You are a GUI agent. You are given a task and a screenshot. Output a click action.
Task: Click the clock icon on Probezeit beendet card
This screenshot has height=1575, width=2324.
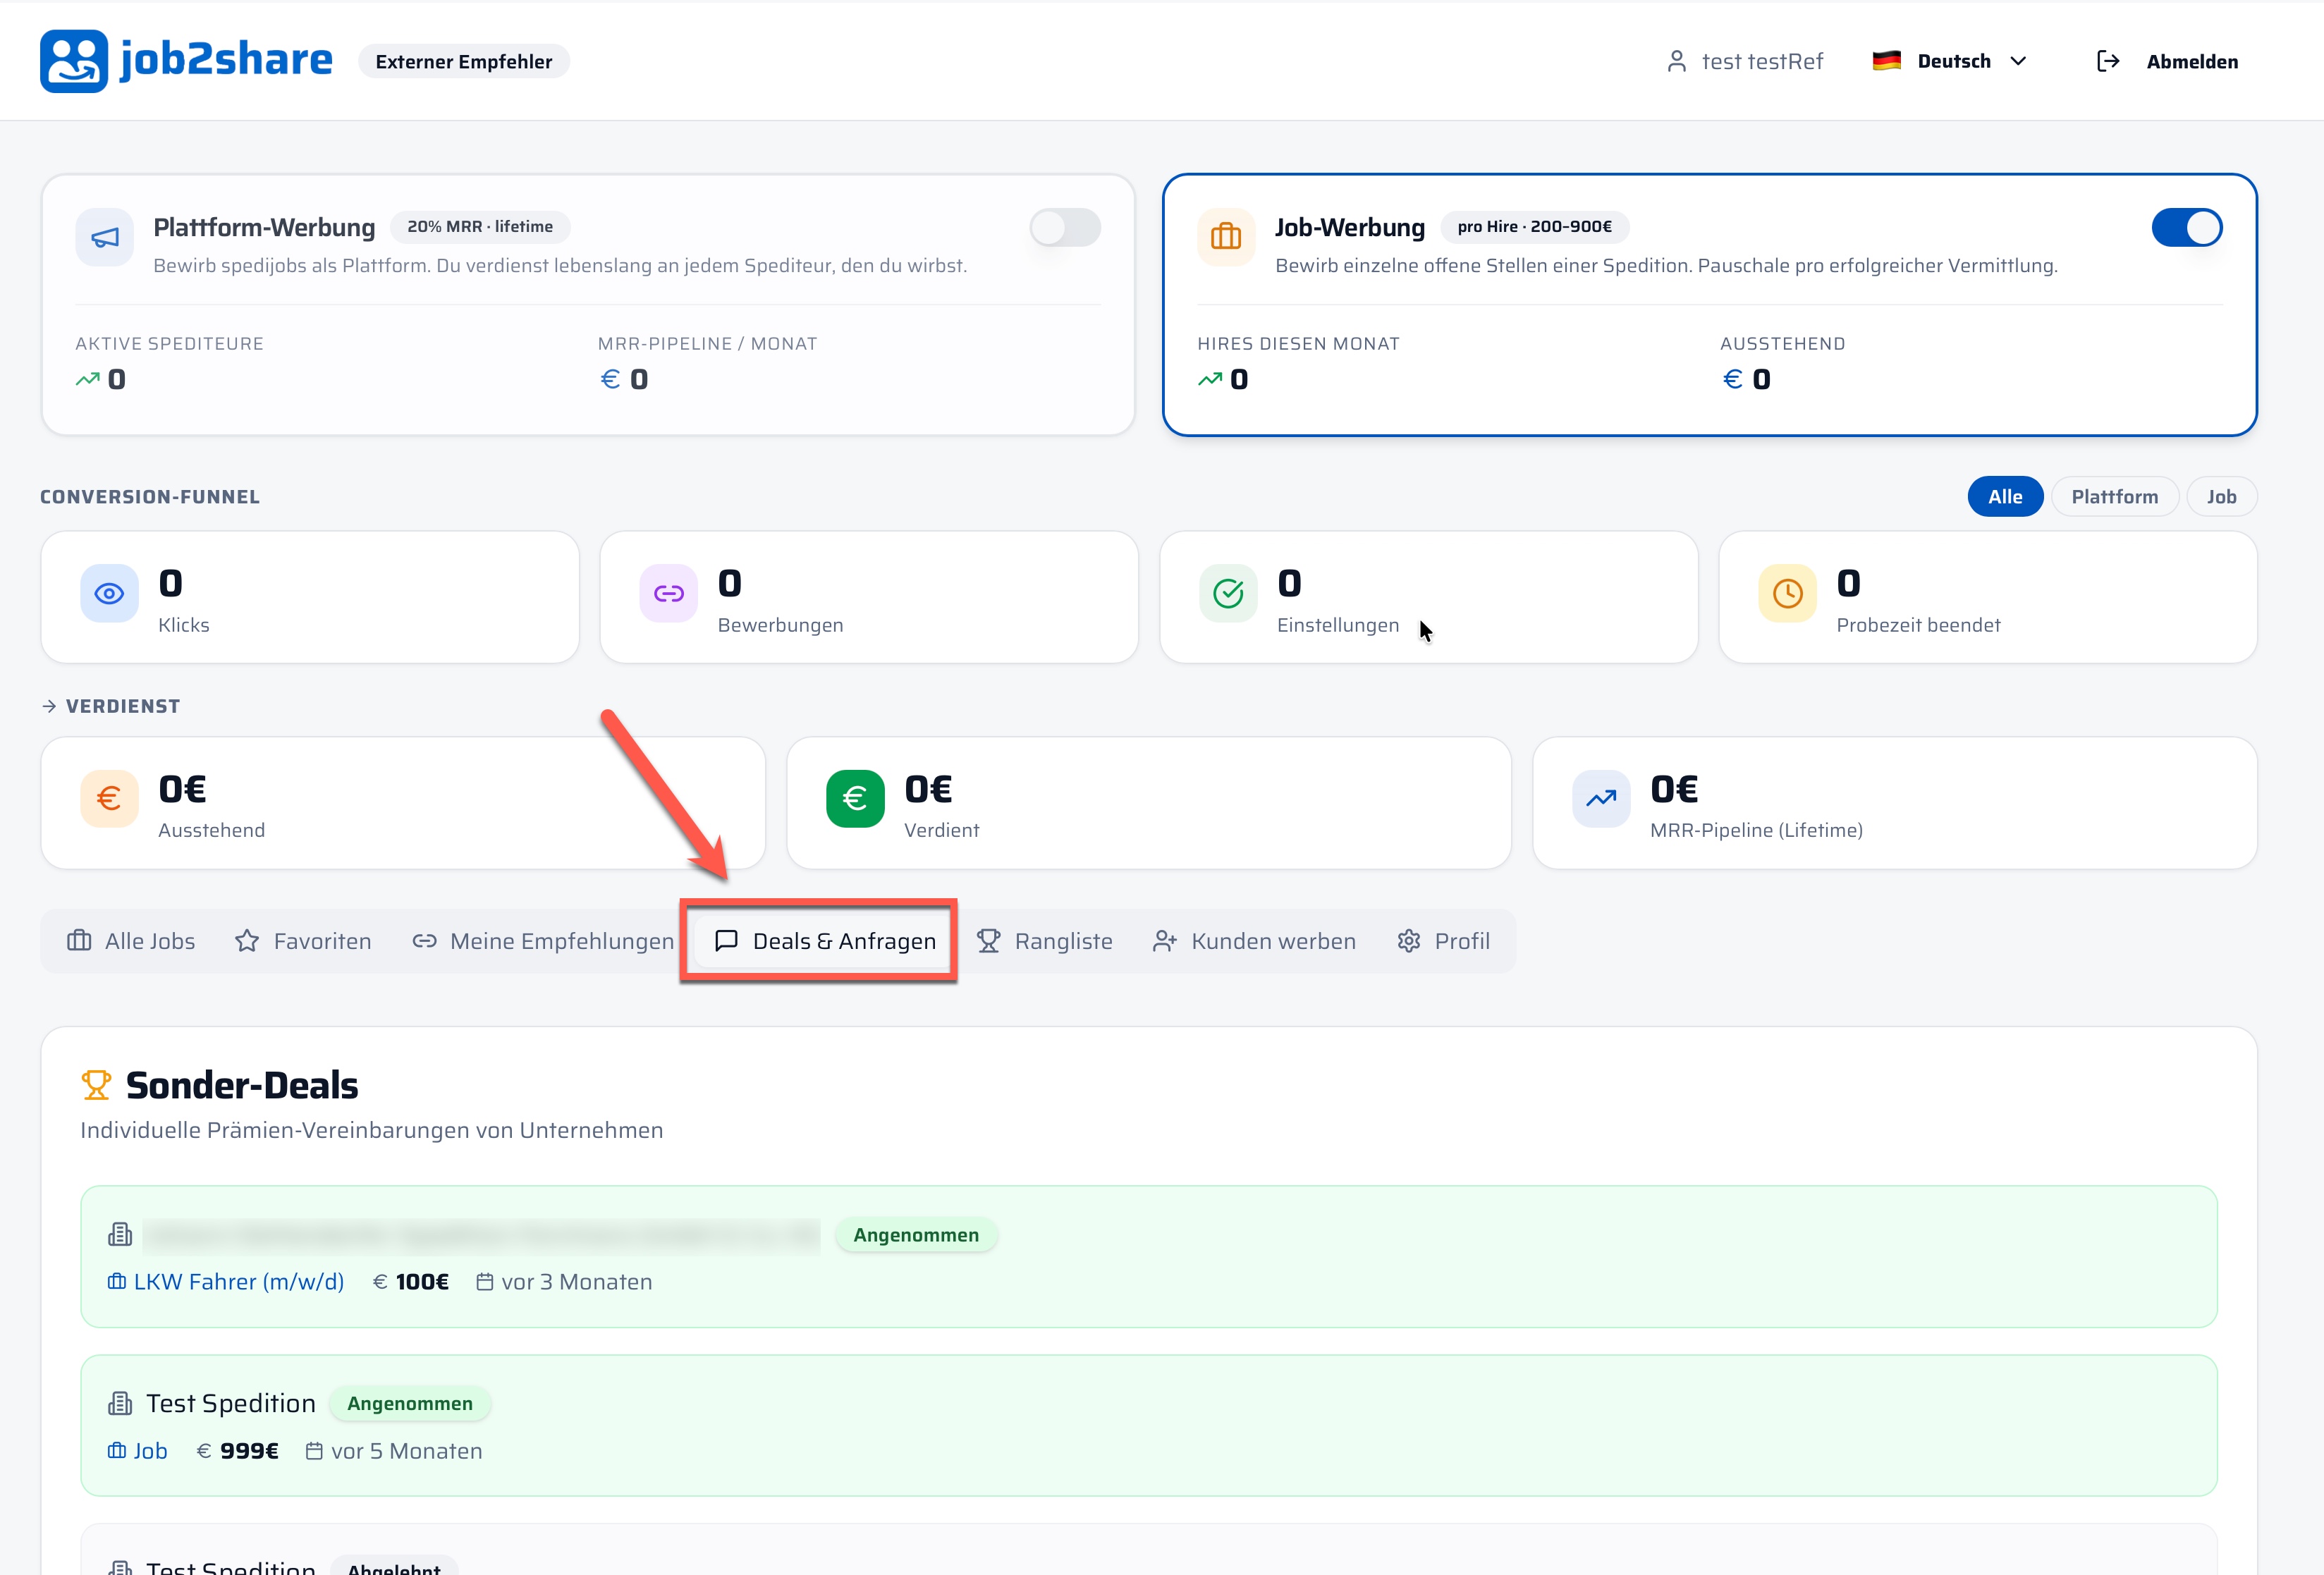(x=1787, y=594)
